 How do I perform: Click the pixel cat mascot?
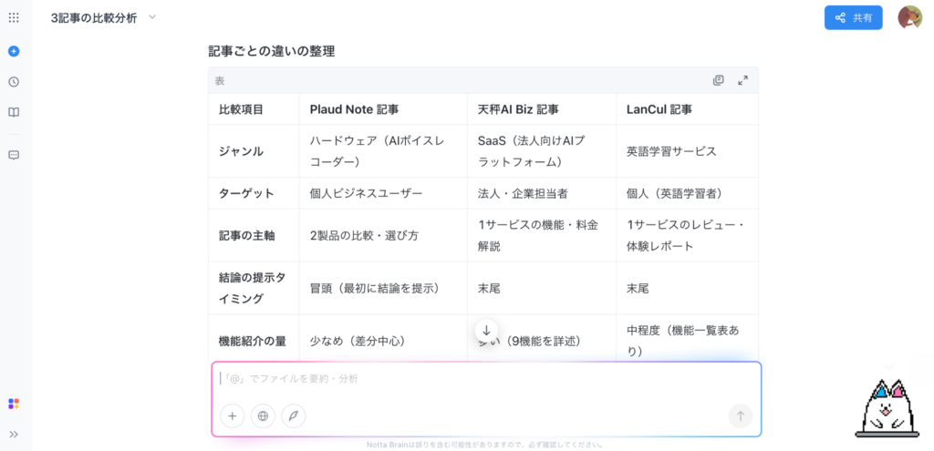(x=887, y=407)
